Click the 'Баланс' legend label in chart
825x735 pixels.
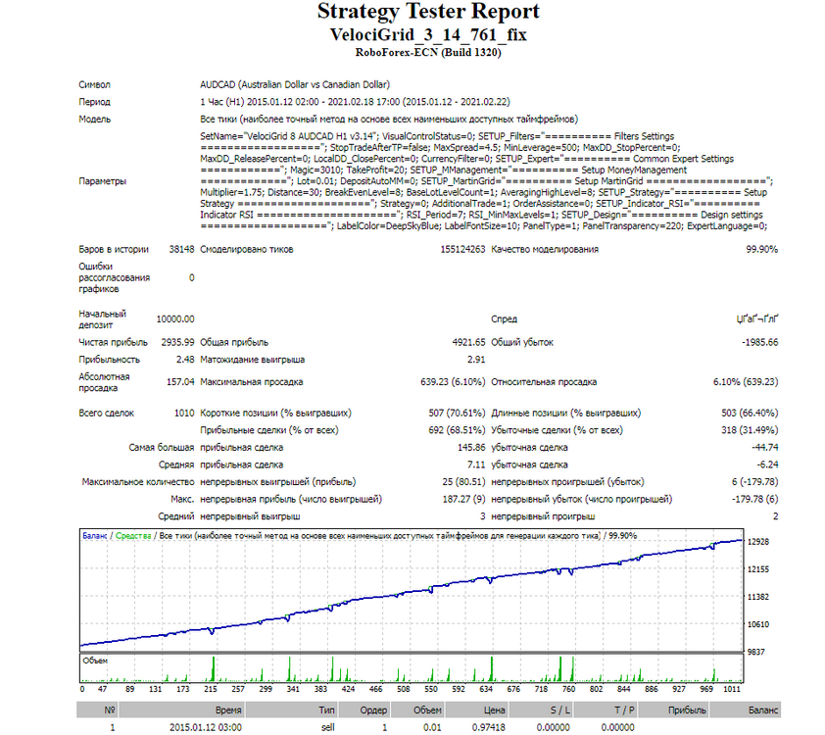pyautogui.click(x=95, y=536)
